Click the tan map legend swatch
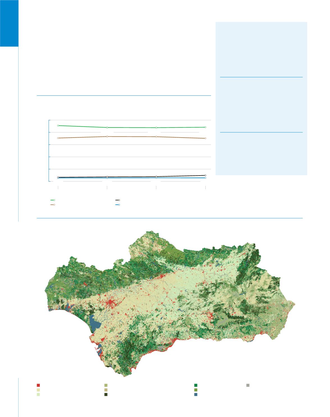Image resolution: width=330 pixels, height=417 pixels. (106, 390)
